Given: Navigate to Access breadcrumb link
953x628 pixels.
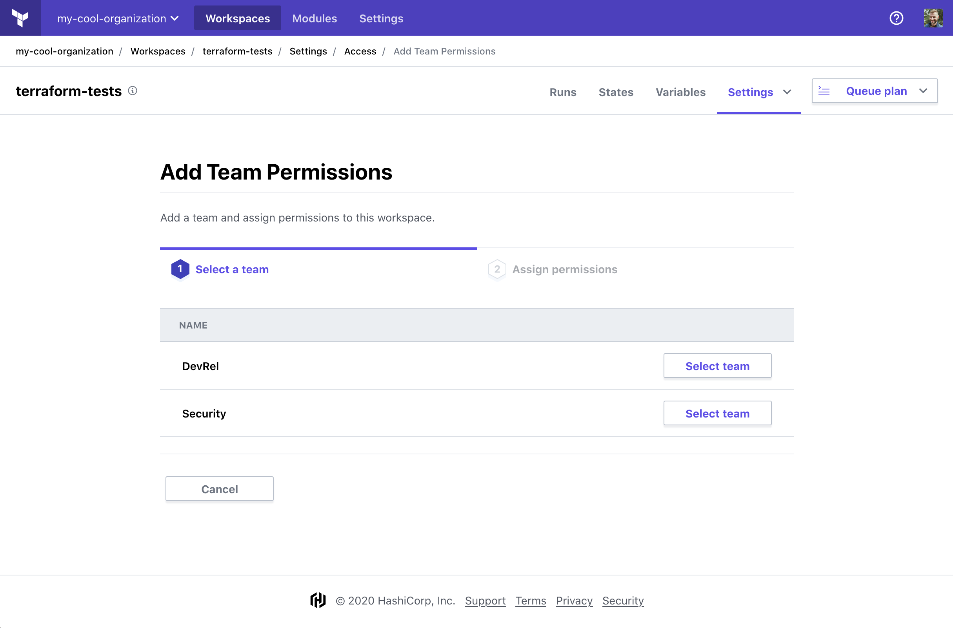Looking at the screenshot, I should [360, 51].
